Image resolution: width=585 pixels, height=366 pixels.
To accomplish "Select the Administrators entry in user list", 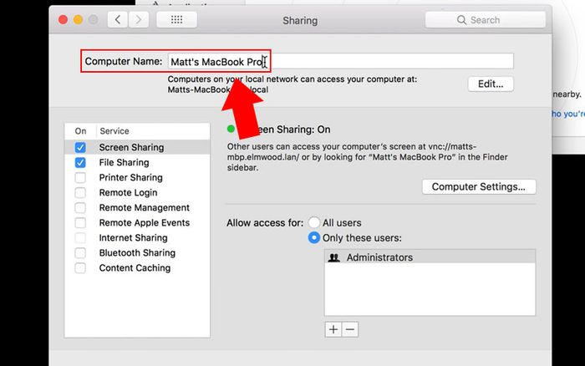I will coord(430,257).
